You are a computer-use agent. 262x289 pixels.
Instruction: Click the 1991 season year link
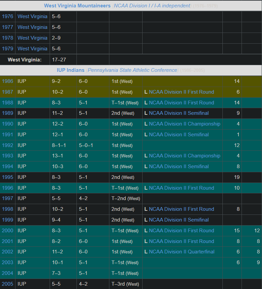8,135
